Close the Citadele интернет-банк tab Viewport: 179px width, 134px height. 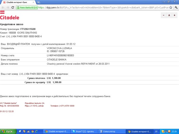(x=34, y=2)
